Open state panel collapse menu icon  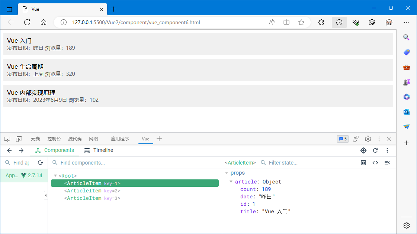point(387,163)
